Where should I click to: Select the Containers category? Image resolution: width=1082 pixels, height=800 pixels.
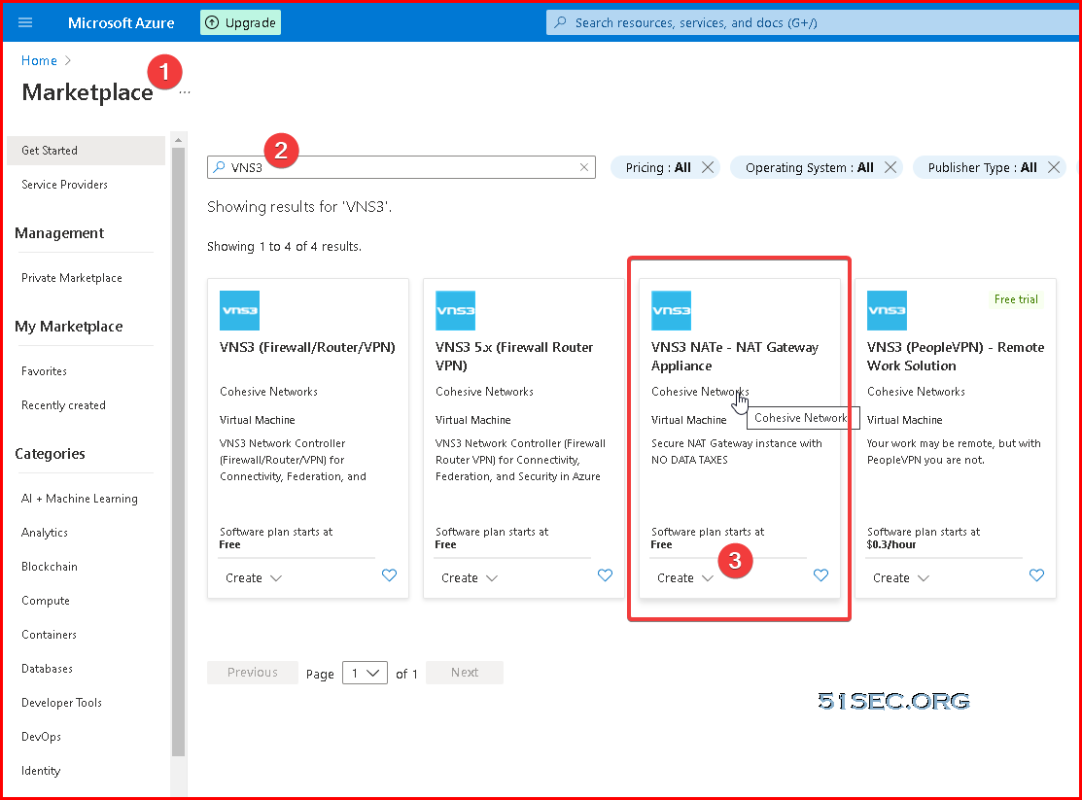[49, 635]
